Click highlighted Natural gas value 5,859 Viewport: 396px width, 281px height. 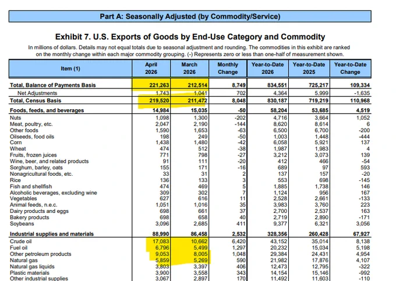162,260
